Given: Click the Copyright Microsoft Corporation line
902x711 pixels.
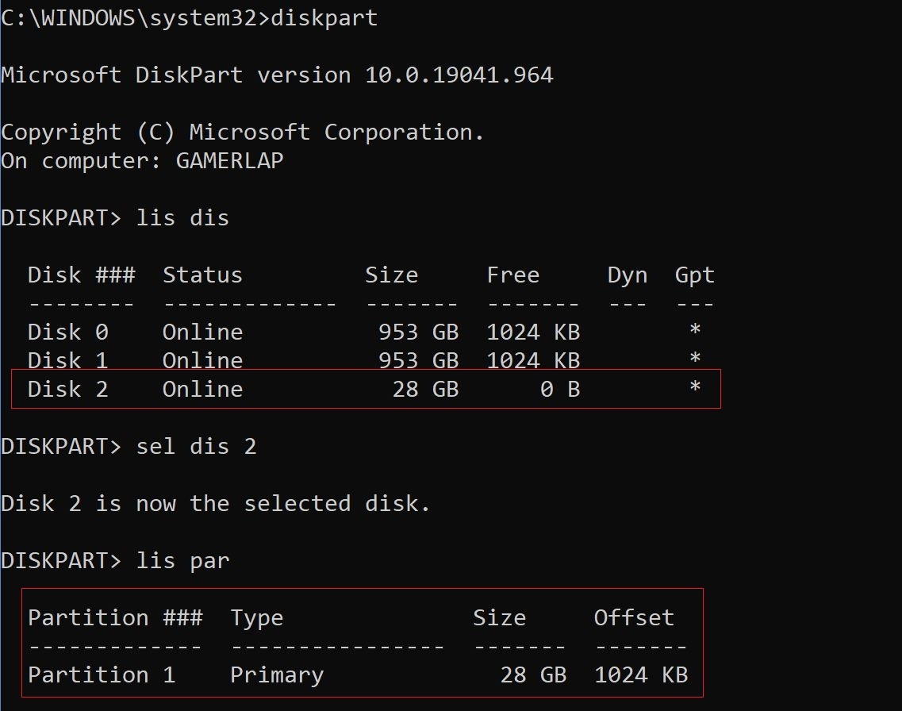Looking at the screenshot, I should pos(242,133).
